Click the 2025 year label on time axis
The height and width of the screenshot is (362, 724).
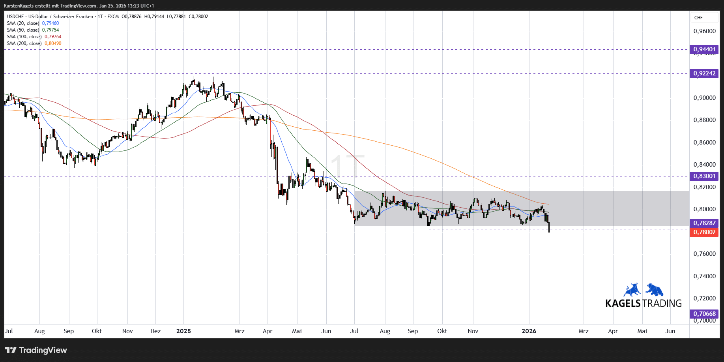183,331
